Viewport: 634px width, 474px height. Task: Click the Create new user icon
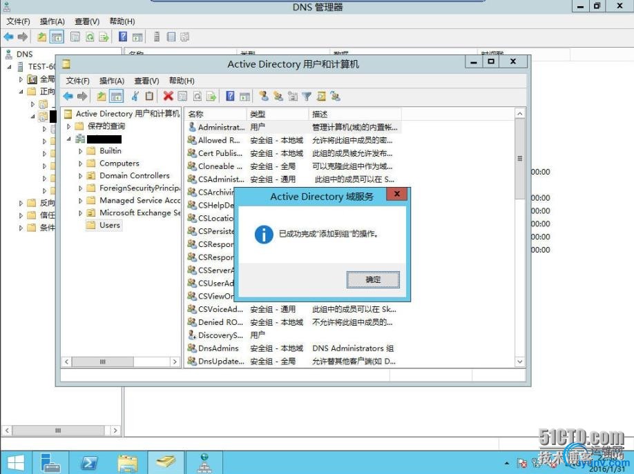pyautogui.click(x=264, y=96)
